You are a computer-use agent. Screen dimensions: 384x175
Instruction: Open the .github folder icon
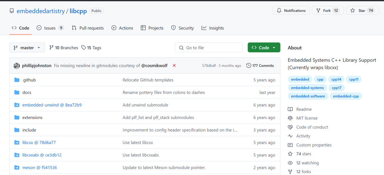(17, 80)
